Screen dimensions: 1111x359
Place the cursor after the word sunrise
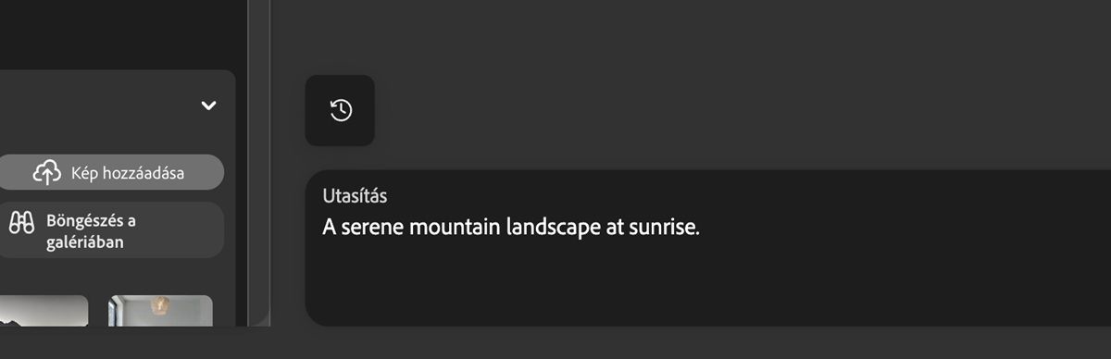[701, 227]
